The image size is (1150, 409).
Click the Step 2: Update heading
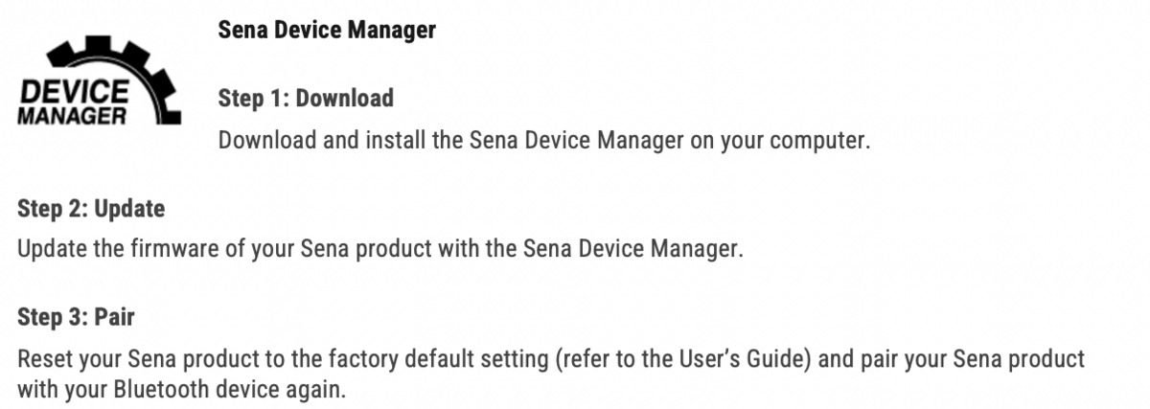91,209
